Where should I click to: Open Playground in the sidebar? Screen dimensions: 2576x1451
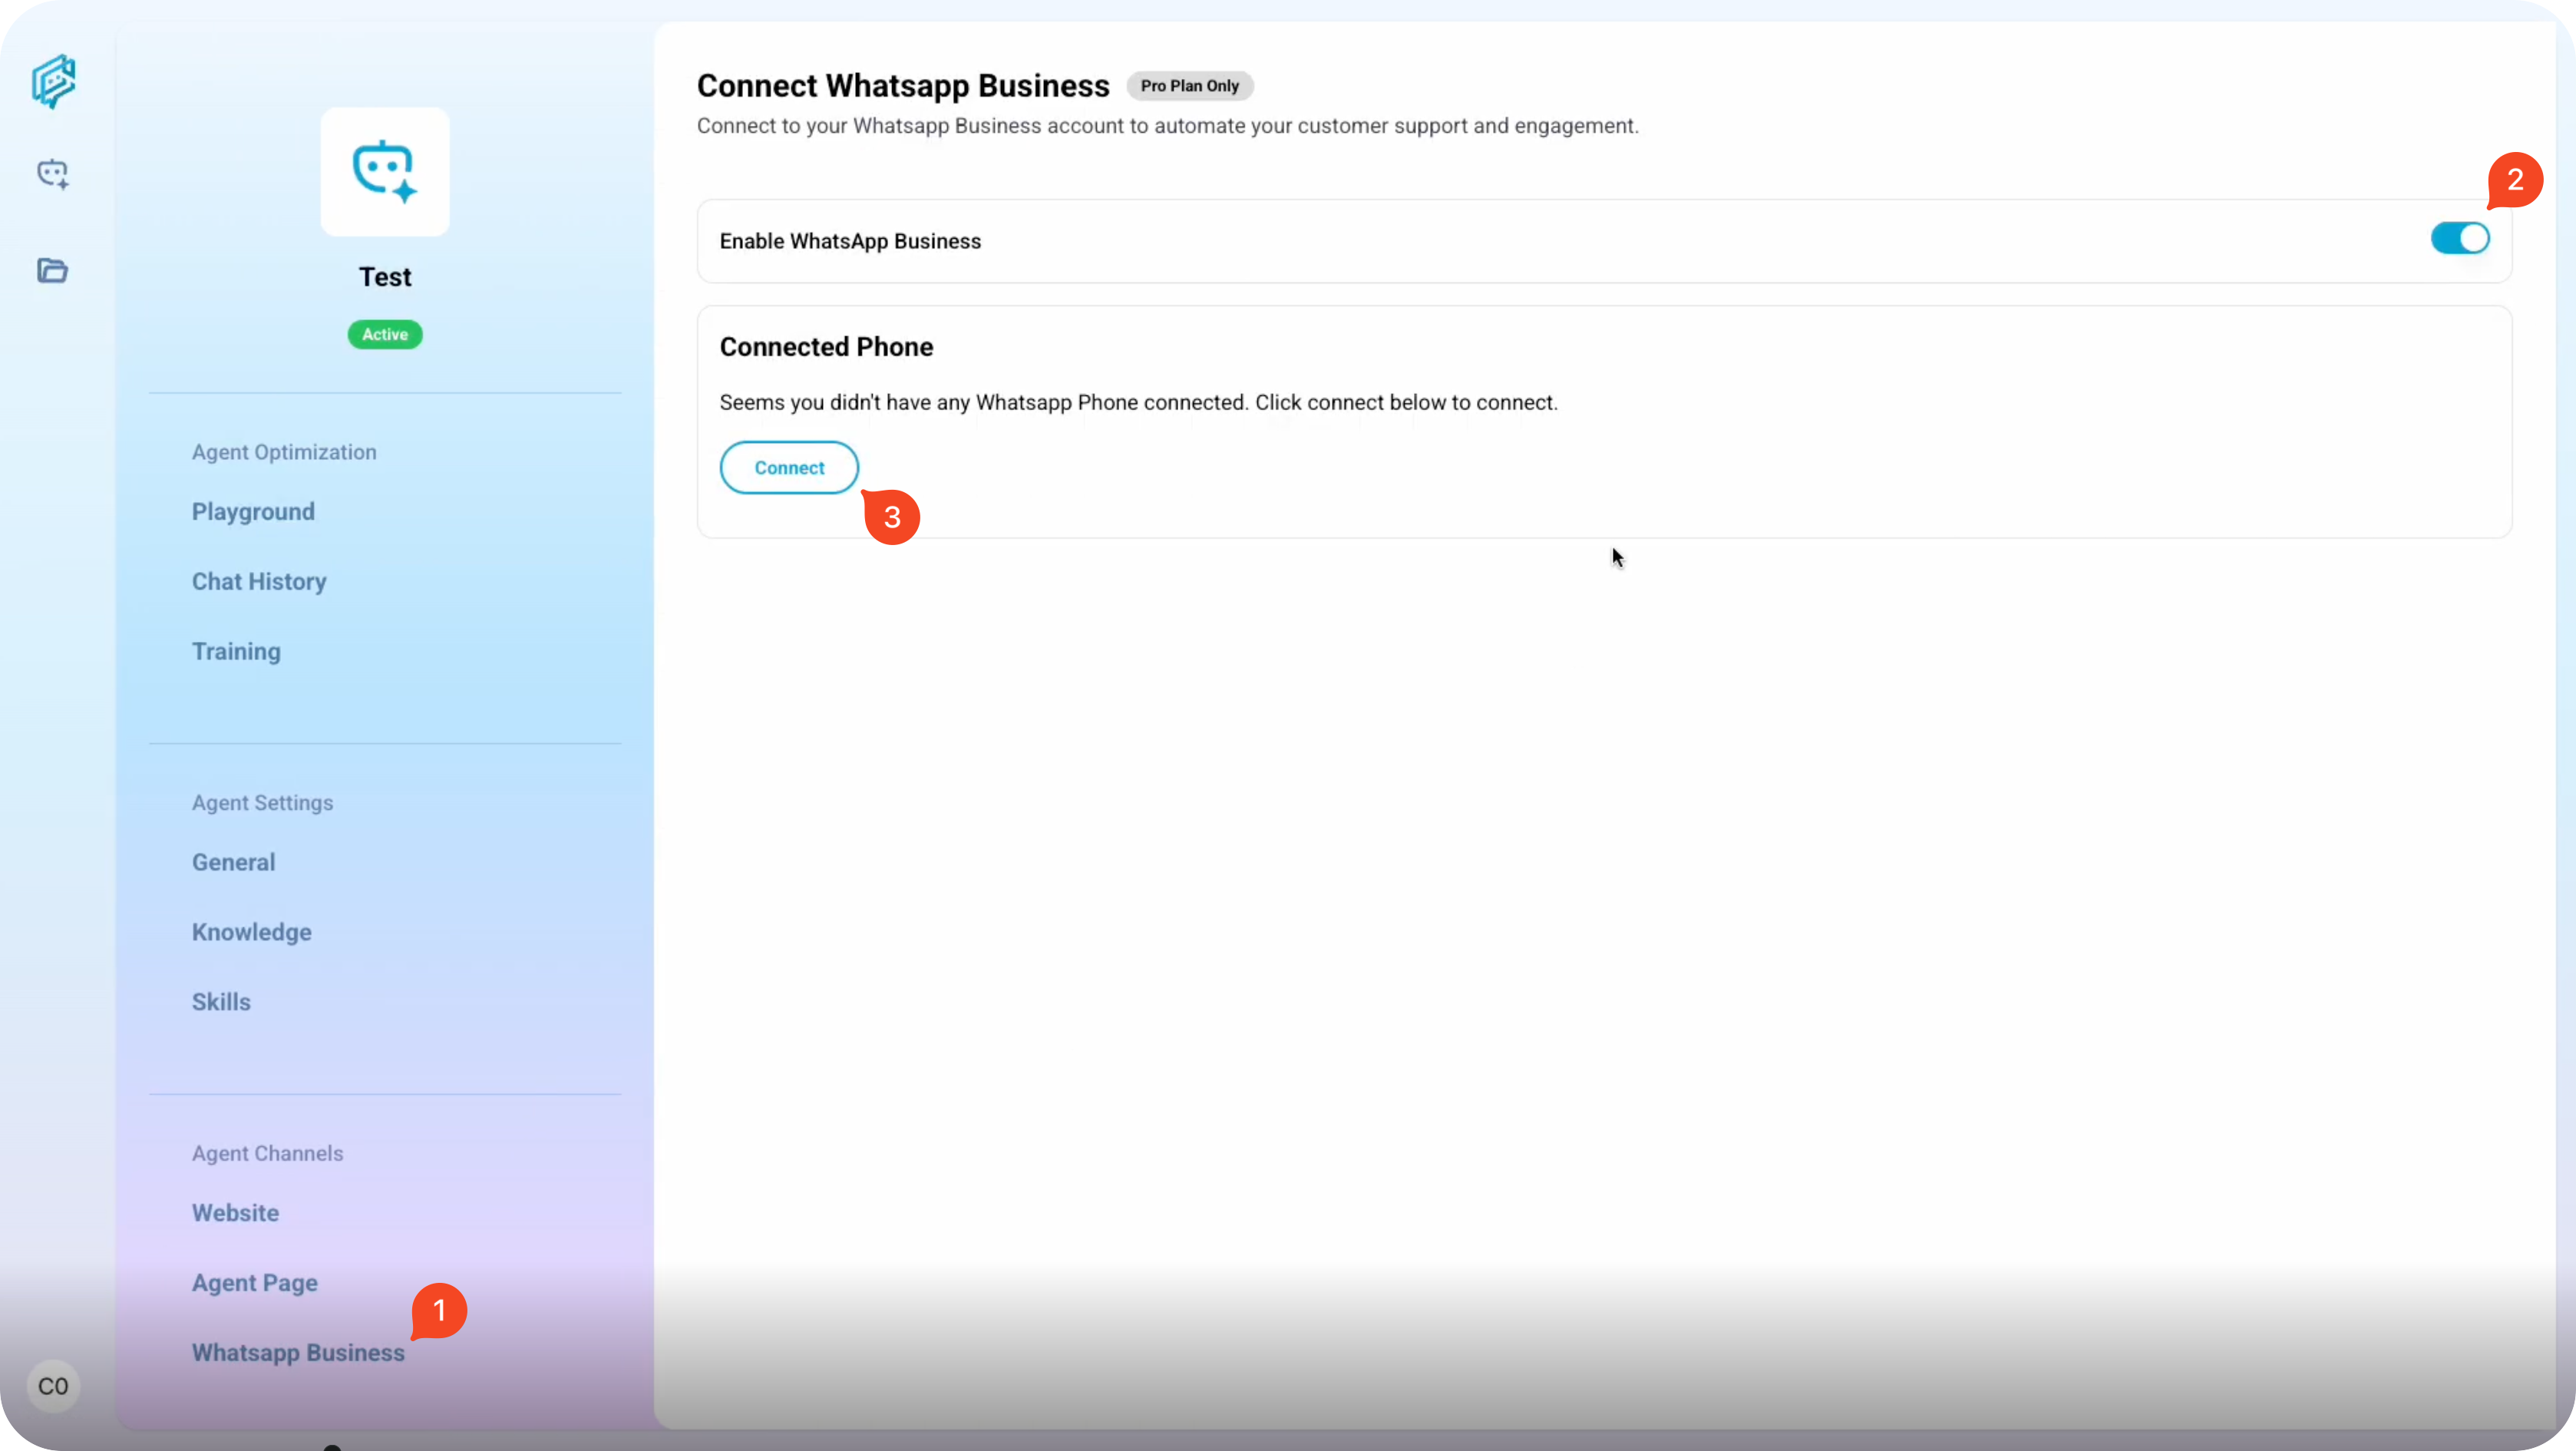tap(253, 512)
